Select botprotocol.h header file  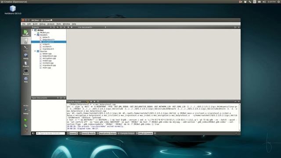click(x=48, y=39)
